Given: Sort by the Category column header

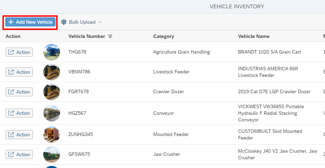Looking at the screenshot, I should point(163,37).
